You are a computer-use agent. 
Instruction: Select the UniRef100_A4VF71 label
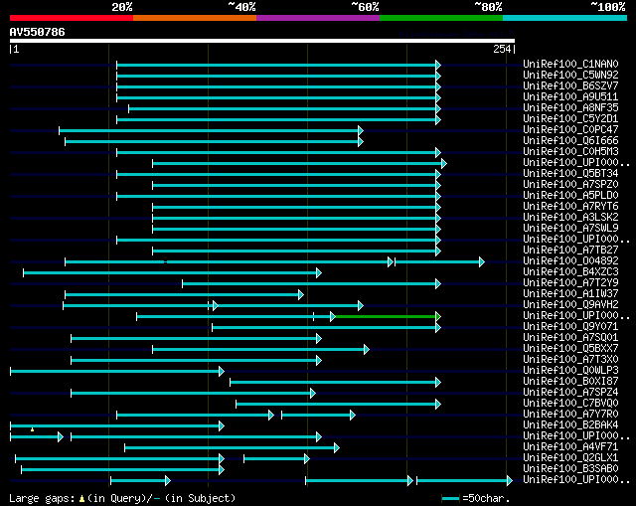[570, 447]
